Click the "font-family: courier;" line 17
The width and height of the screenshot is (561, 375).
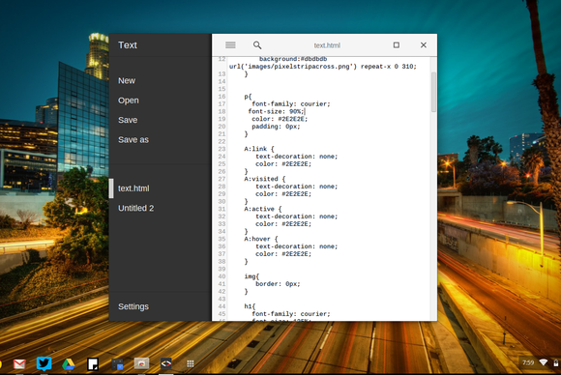click(x=291, y=104)
